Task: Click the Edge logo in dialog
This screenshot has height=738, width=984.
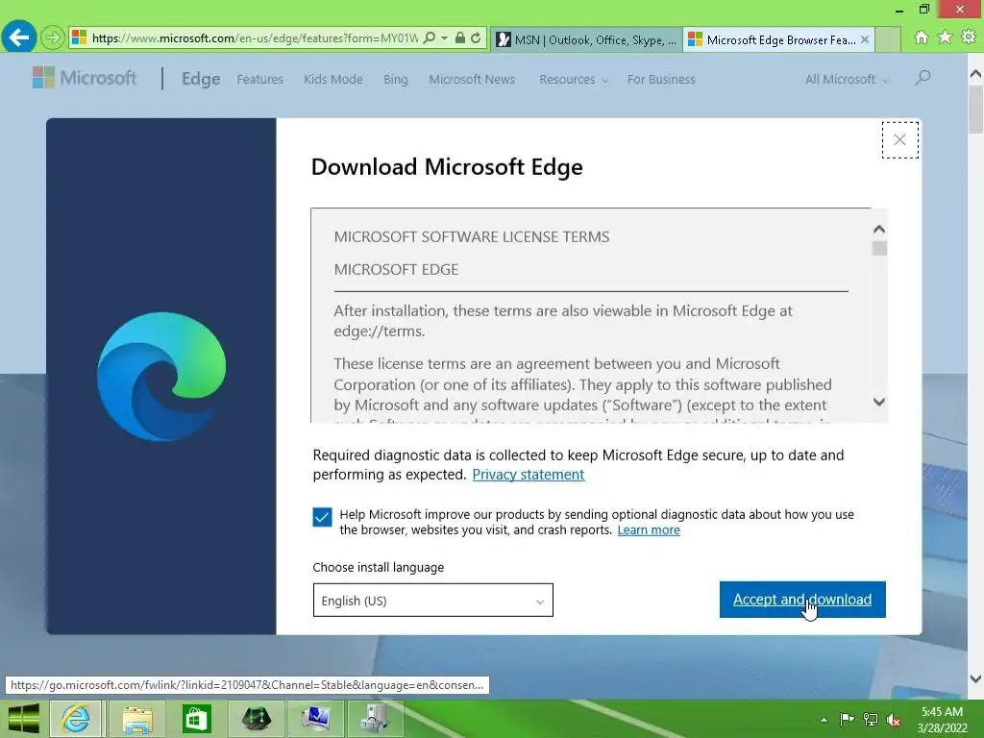Action: point(161,377)
